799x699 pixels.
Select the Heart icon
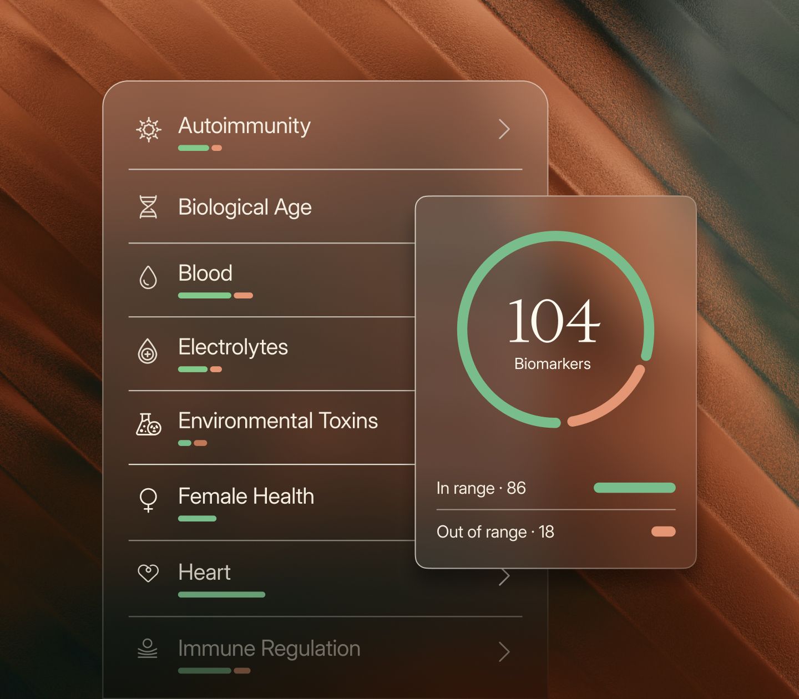[x=148, y=573]
